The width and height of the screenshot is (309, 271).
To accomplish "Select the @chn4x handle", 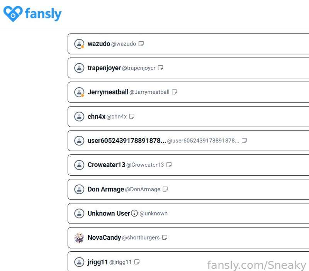I will (x=117, y=117).
